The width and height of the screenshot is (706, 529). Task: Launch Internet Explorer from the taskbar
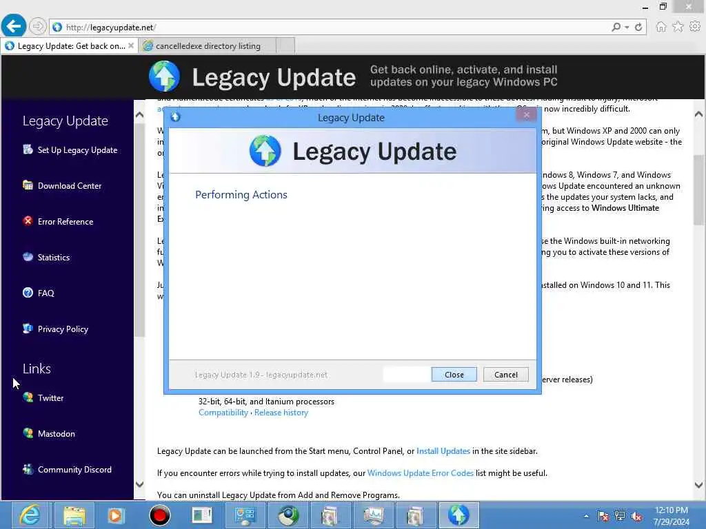coord(30,515)
